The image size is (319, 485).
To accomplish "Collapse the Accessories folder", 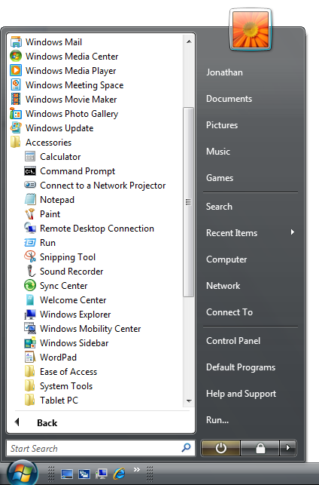I will point(41,143).
